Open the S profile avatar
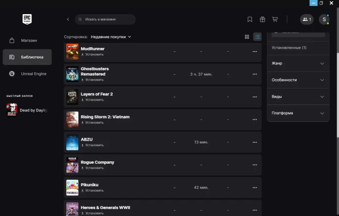The image size is (339, 216). coord(324,20)
